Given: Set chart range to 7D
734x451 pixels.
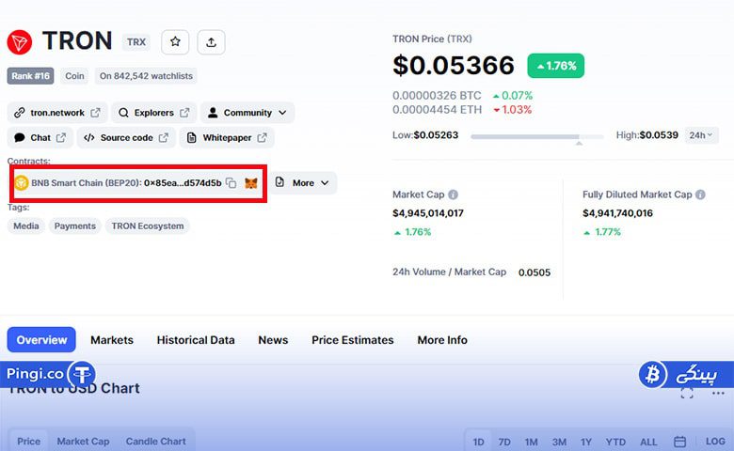Looking at the screenshot, I should point(504,442).
